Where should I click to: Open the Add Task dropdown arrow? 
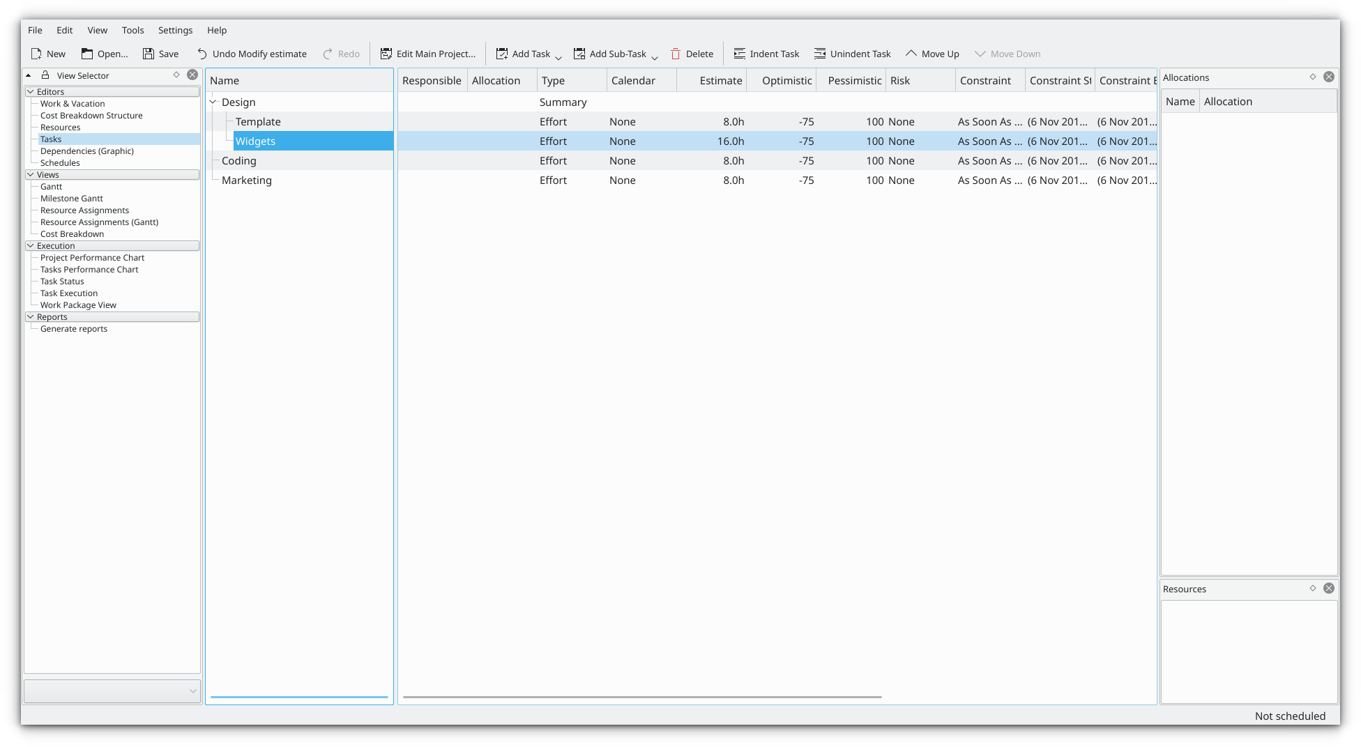(x=557, y=55)
